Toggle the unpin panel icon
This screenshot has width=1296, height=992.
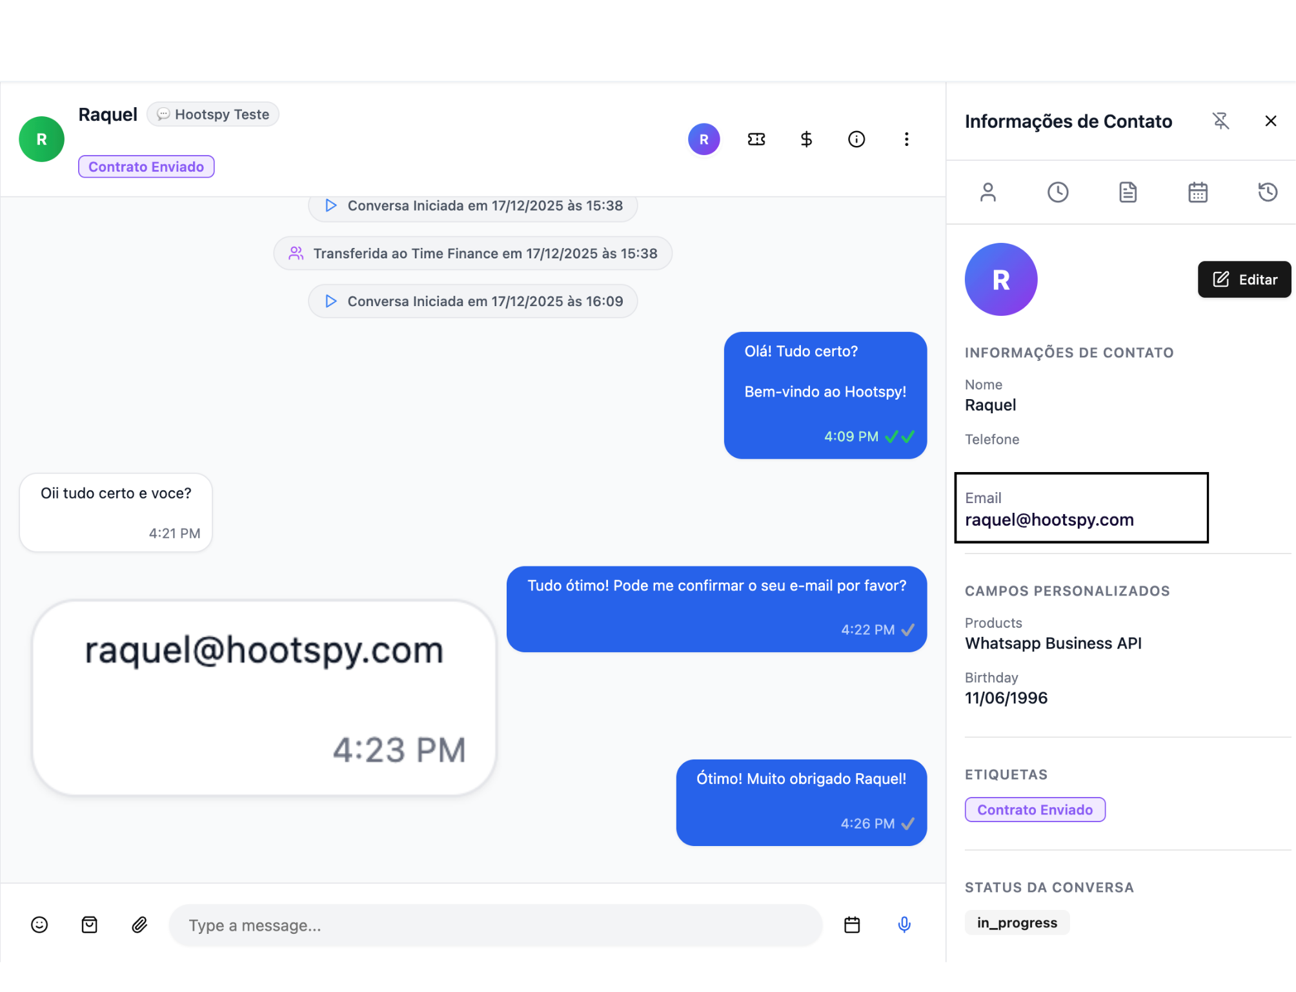tap(1220, 121)
